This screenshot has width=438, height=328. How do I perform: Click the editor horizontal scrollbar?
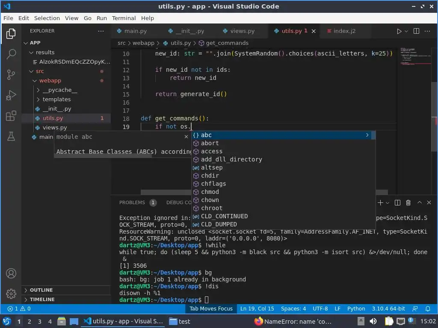click(x=264, y=192)
